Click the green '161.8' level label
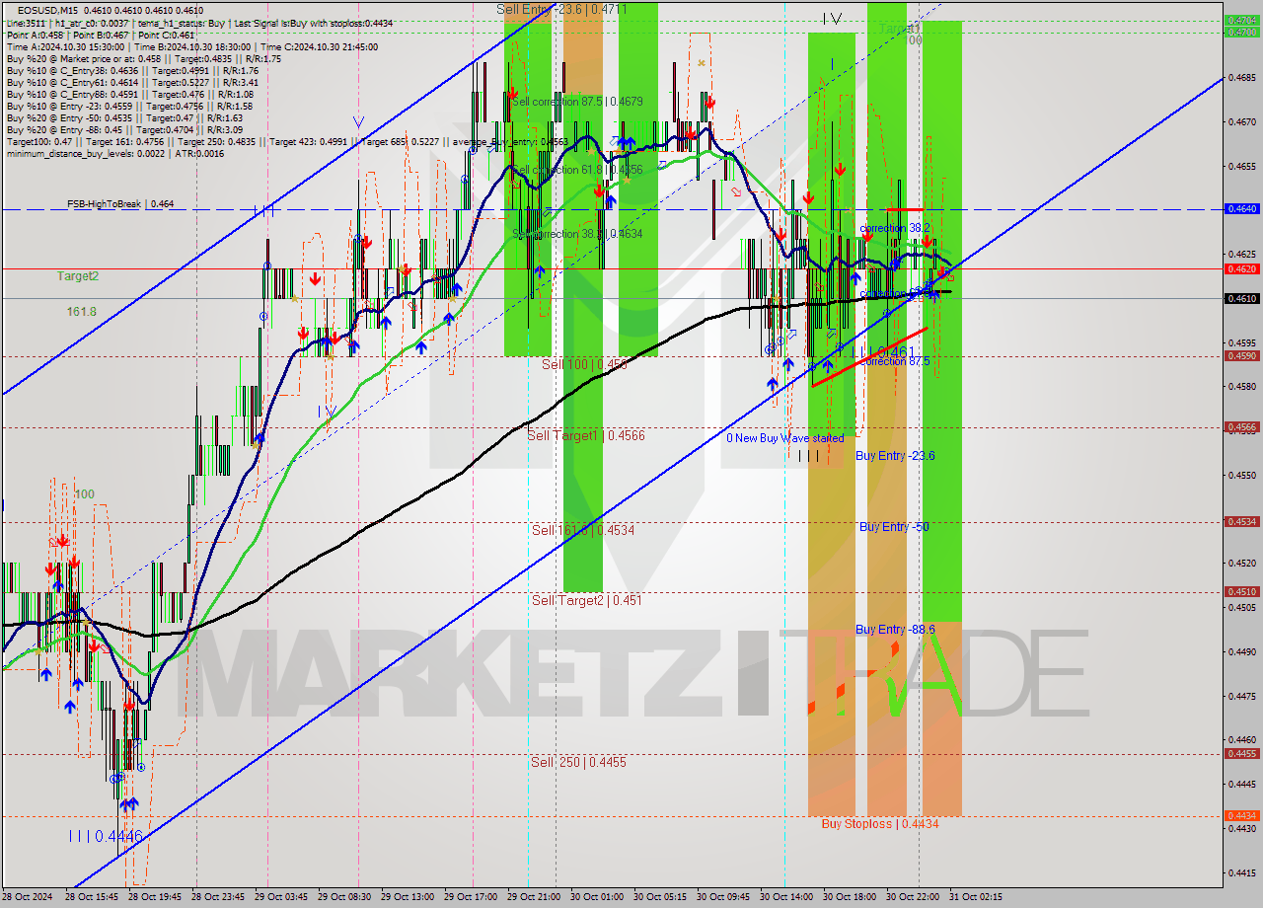Image resolution: width=1263 pixels, height=908 pixels. tap(81, 311)
